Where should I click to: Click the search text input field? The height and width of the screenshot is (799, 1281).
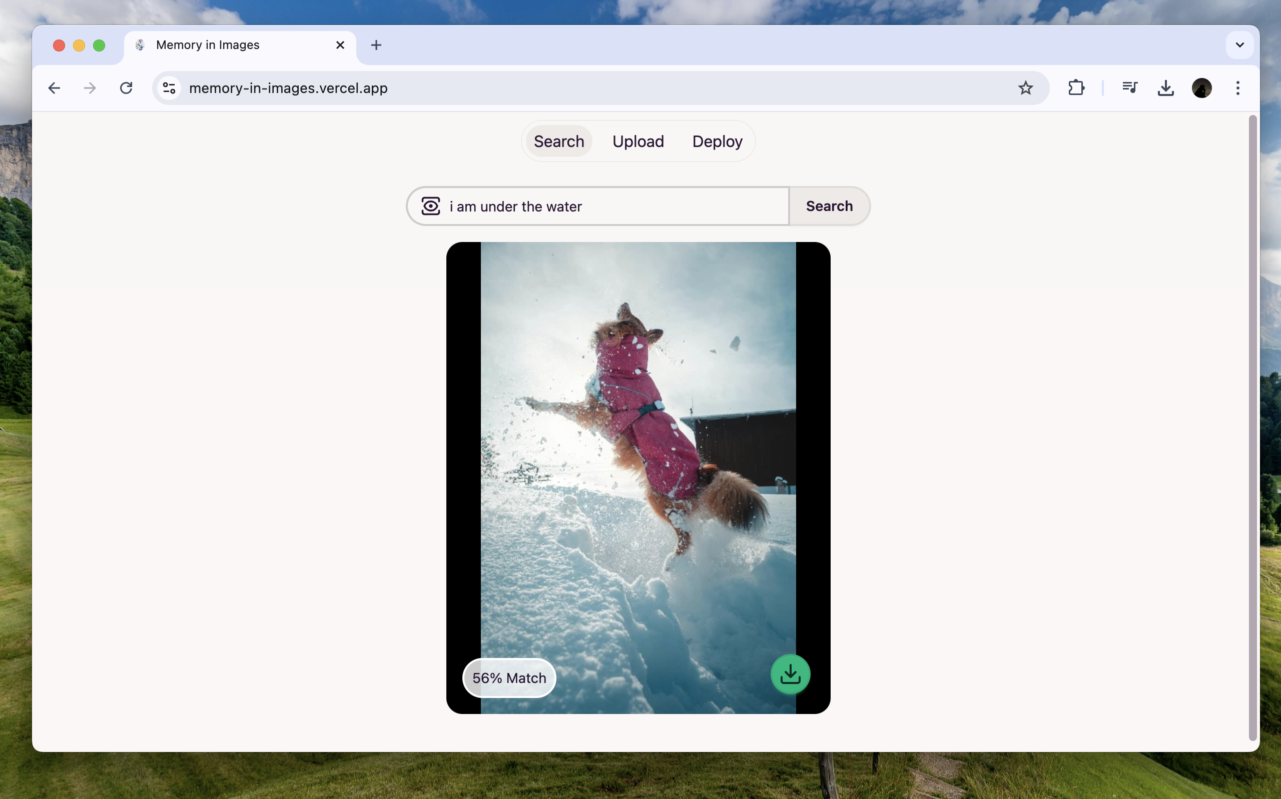pos(613,206)
